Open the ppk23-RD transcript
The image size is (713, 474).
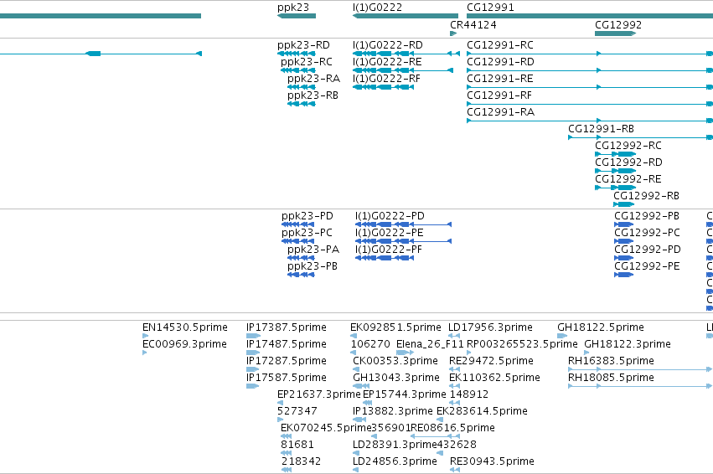(x=297, y=54)
